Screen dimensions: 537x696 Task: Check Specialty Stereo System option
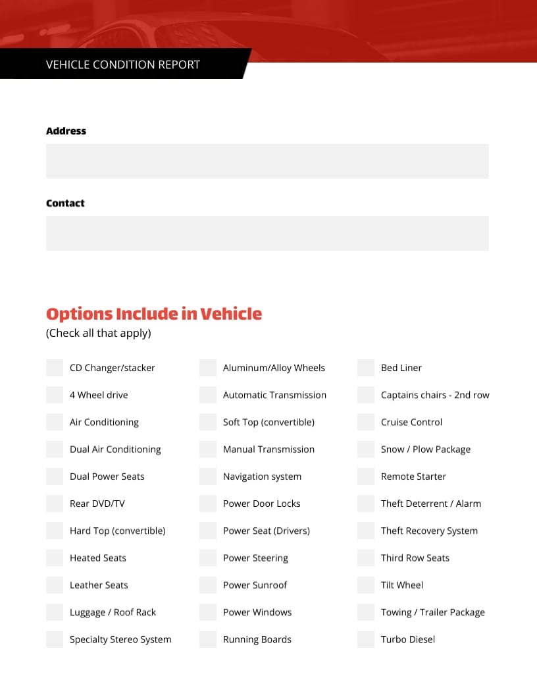55,639
